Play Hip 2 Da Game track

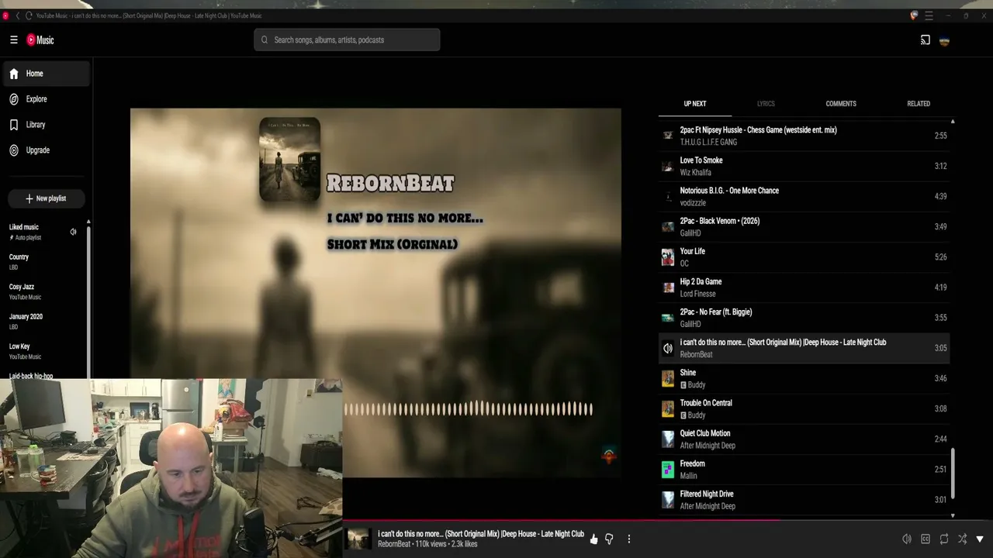(x=804, y=288)
